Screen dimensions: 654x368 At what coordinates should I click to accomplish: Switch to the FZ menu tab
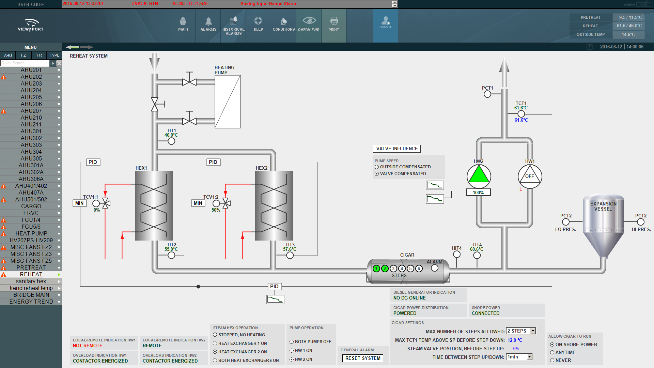point(24,55)
